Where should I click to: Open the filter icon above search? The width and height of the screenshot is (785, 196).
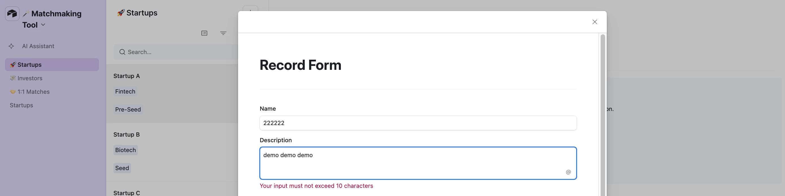pyautogui.click(x=223, y=33)
